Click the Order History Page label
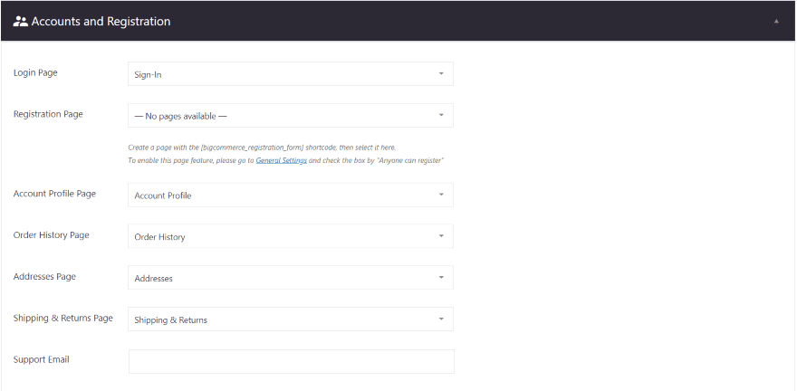 [x=51, y=235]
